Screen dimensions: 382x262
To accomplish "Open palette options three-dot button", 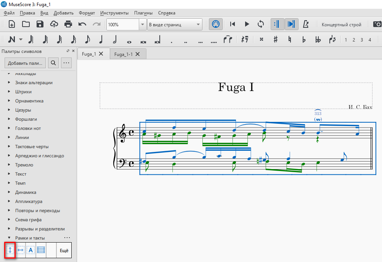I will [x=66, y=63].
